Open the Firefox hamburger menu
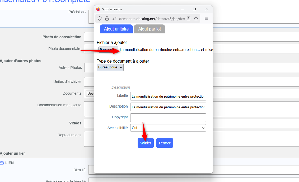This screenshot has height=182, width=299. [206, 18]
